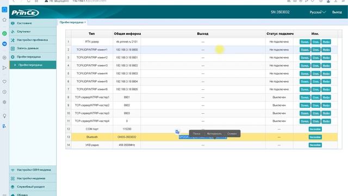Viewport: 348px width, 196px height.
Task: Click the GNSS-3503032 cell
Action: (x=127, y=137)
